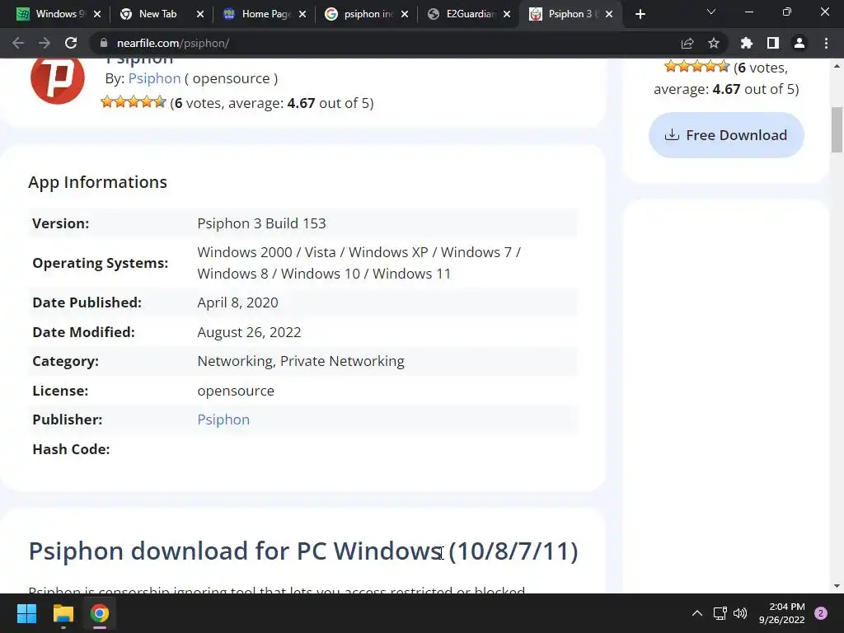This screenshot has height=633, width=844.
Task: Open the Windows Start menu
Action: click(x=26, y=613)
